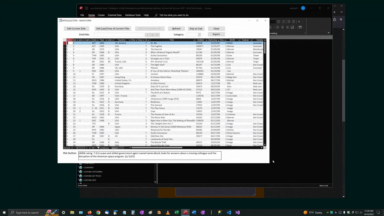Click the record navigator Search box
The width and height of the screenshot is (384, 216).
(119, 148)
